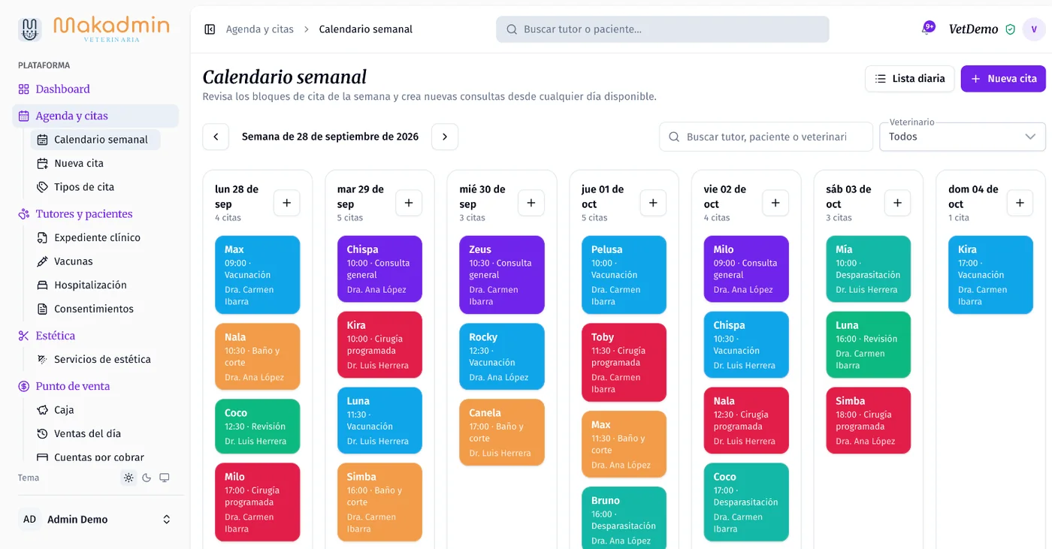
Task: Open Expediente clínico page
Action: [95, 237]
